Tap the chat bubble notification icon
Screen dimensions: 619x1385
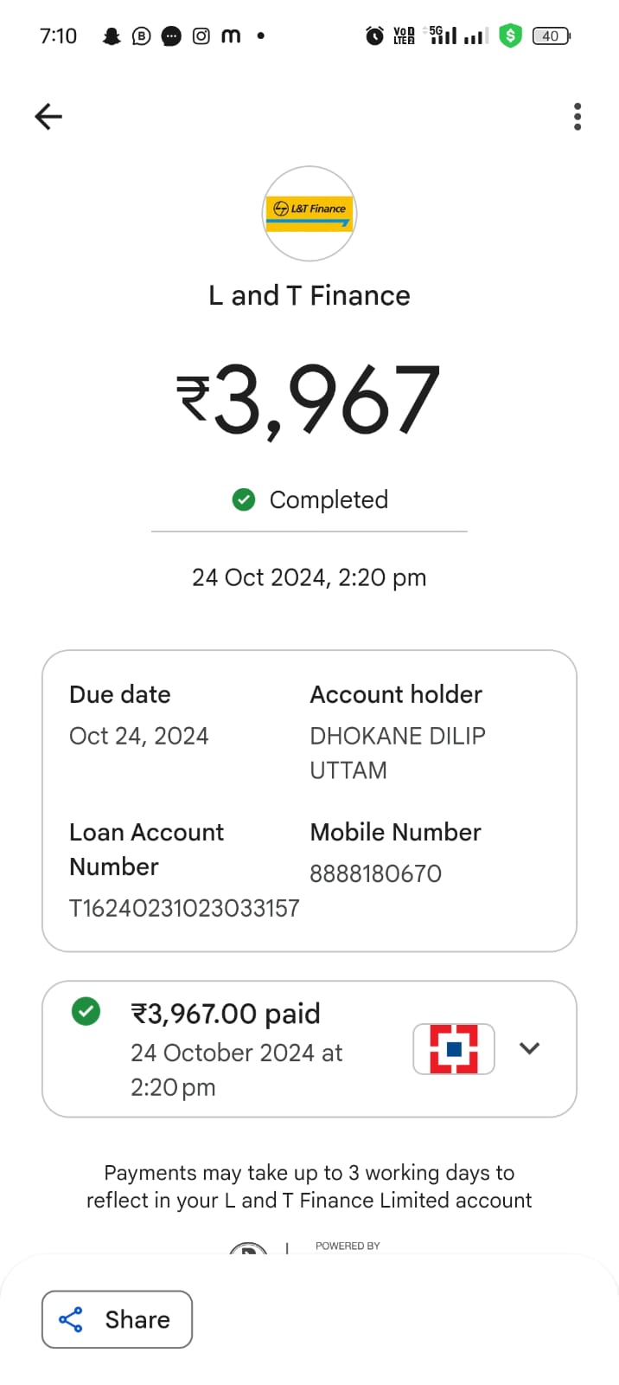171,35
